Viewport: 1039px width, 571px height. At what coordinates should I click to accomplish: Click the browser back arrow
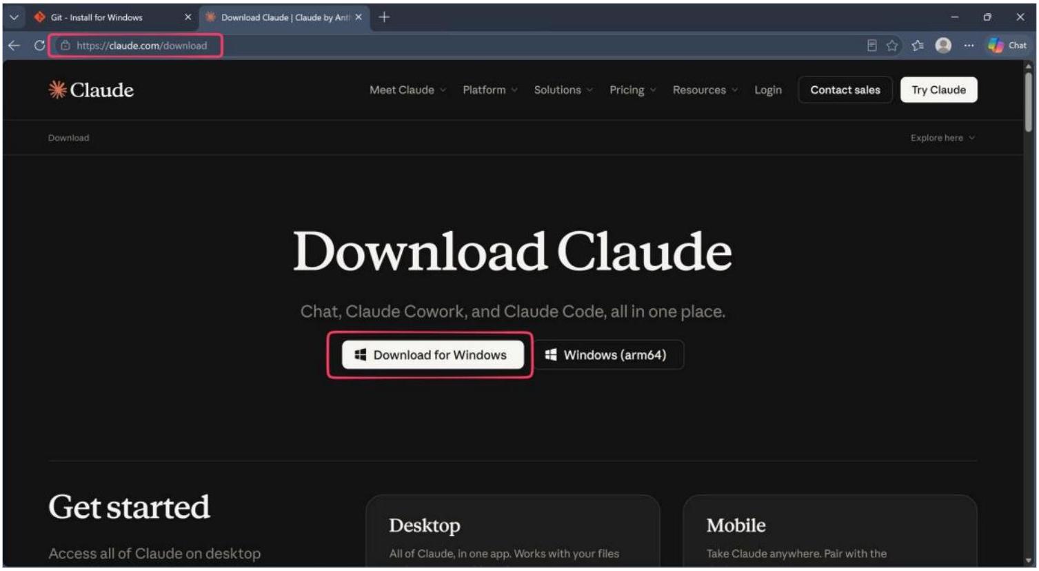point(14,46)
